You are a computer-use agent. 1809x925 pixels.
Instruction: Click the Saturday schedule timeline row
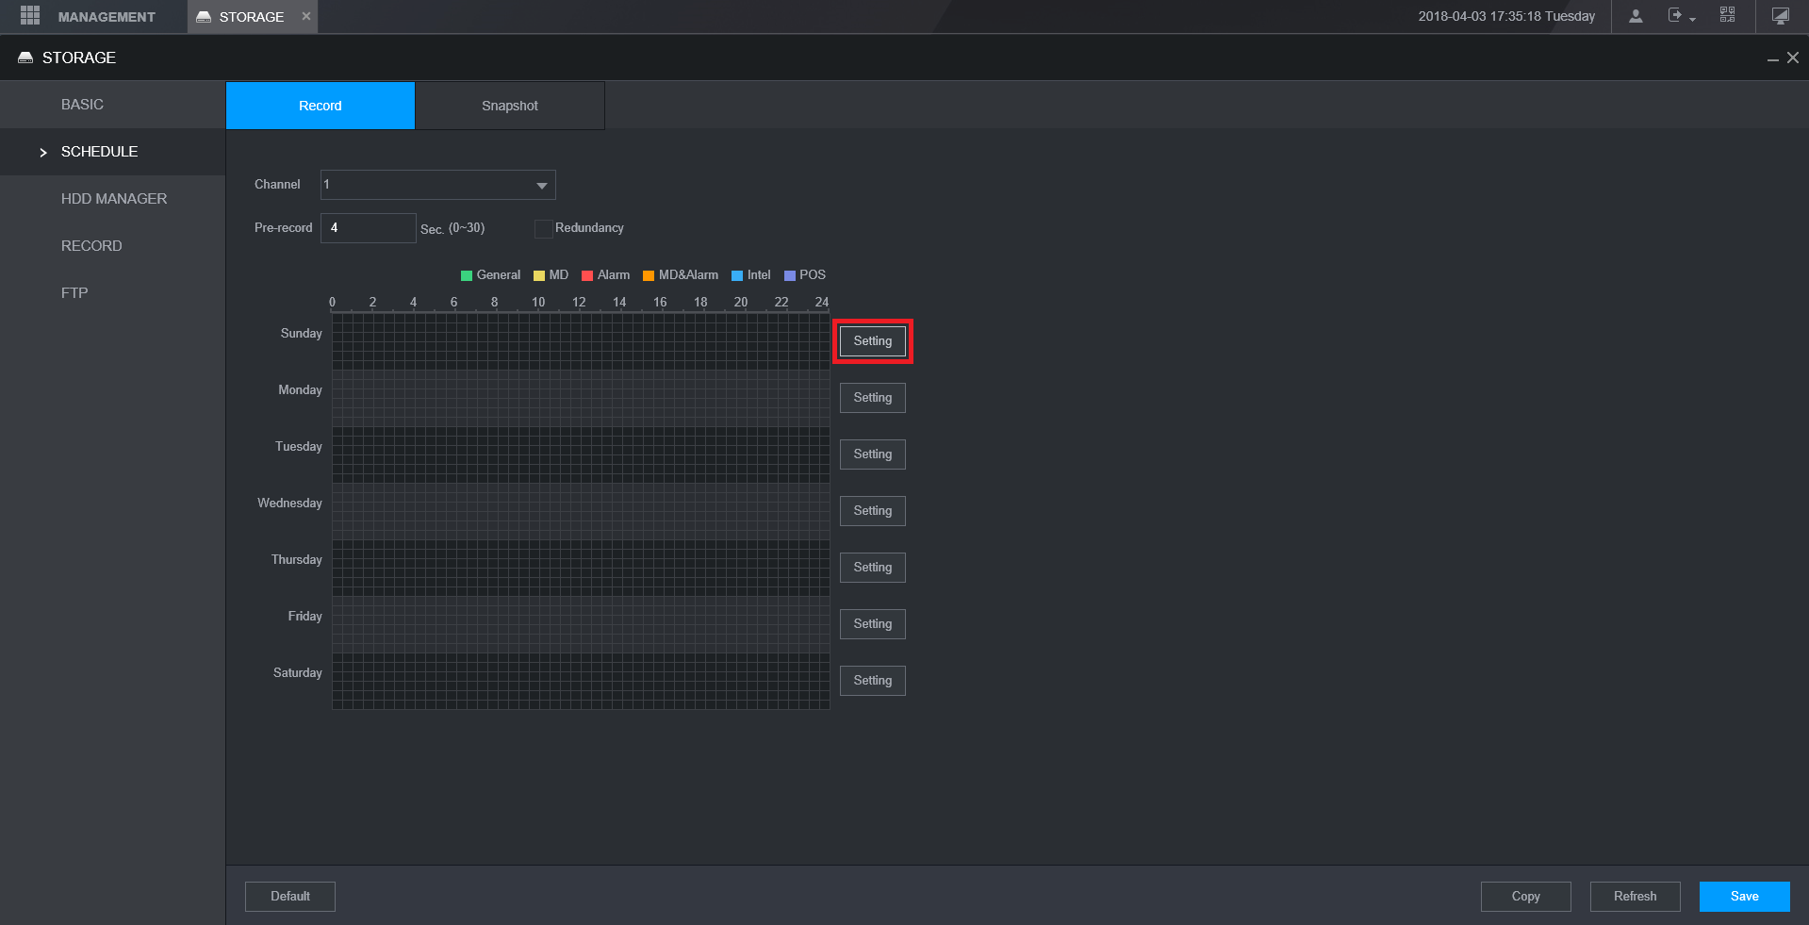[x=581, y=681]
